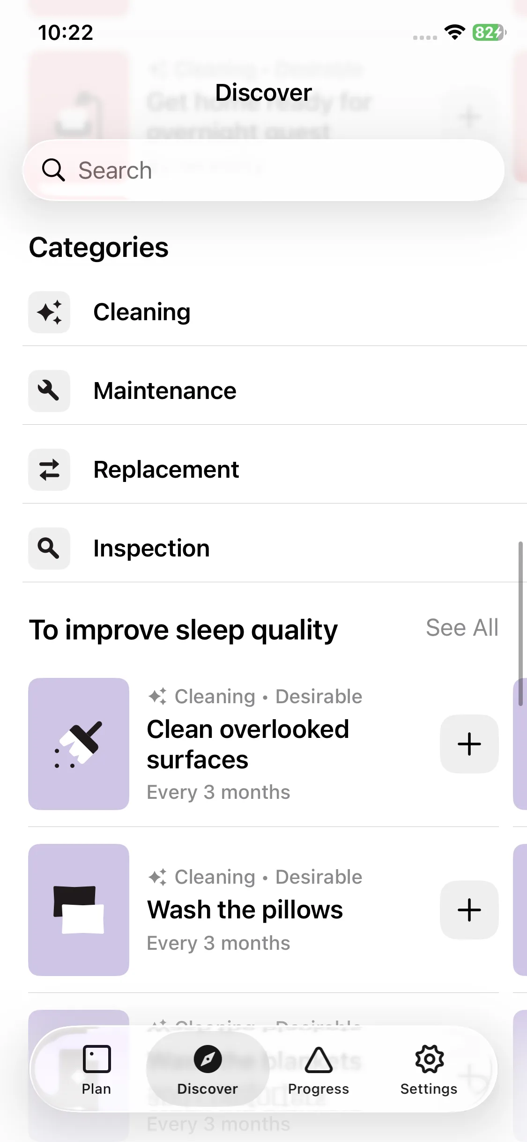Image resolution: width=527 pixels, height=1142 pixels.
Task: Tap the magnifying glass in search bar
Action: 53,170
